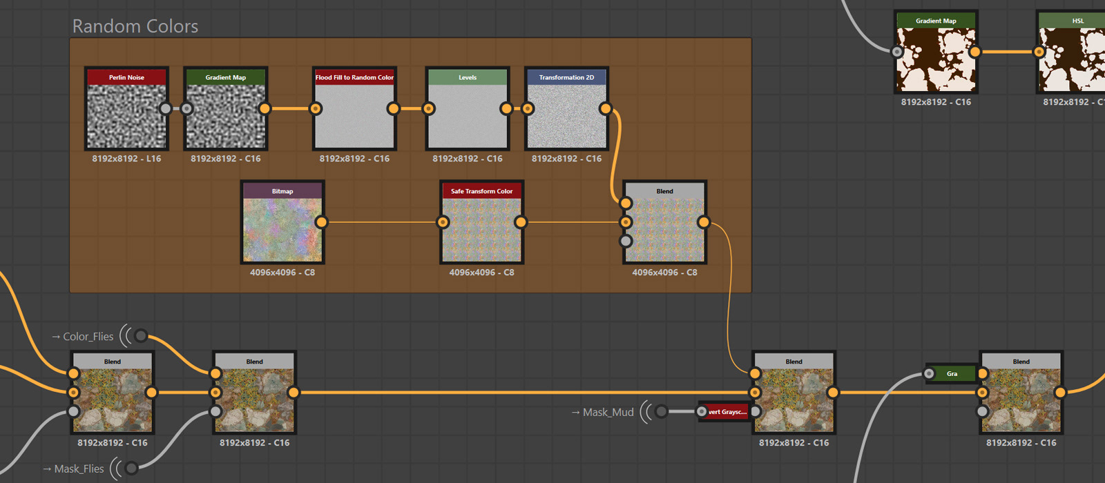Click input connector of Gradient Map beside Perlin Noise
This screenshot has height=483, width=1105.
point(186,108)
